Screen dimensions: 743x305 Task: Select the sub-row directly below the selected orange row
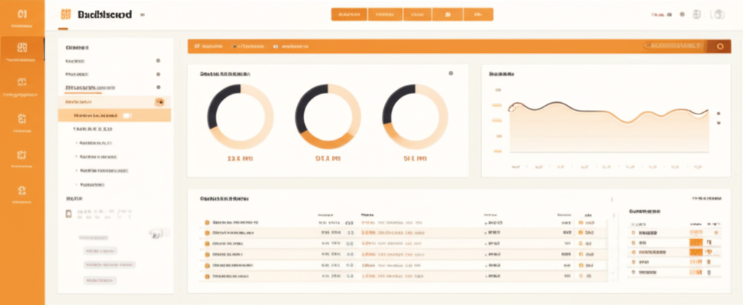(92, 129)
